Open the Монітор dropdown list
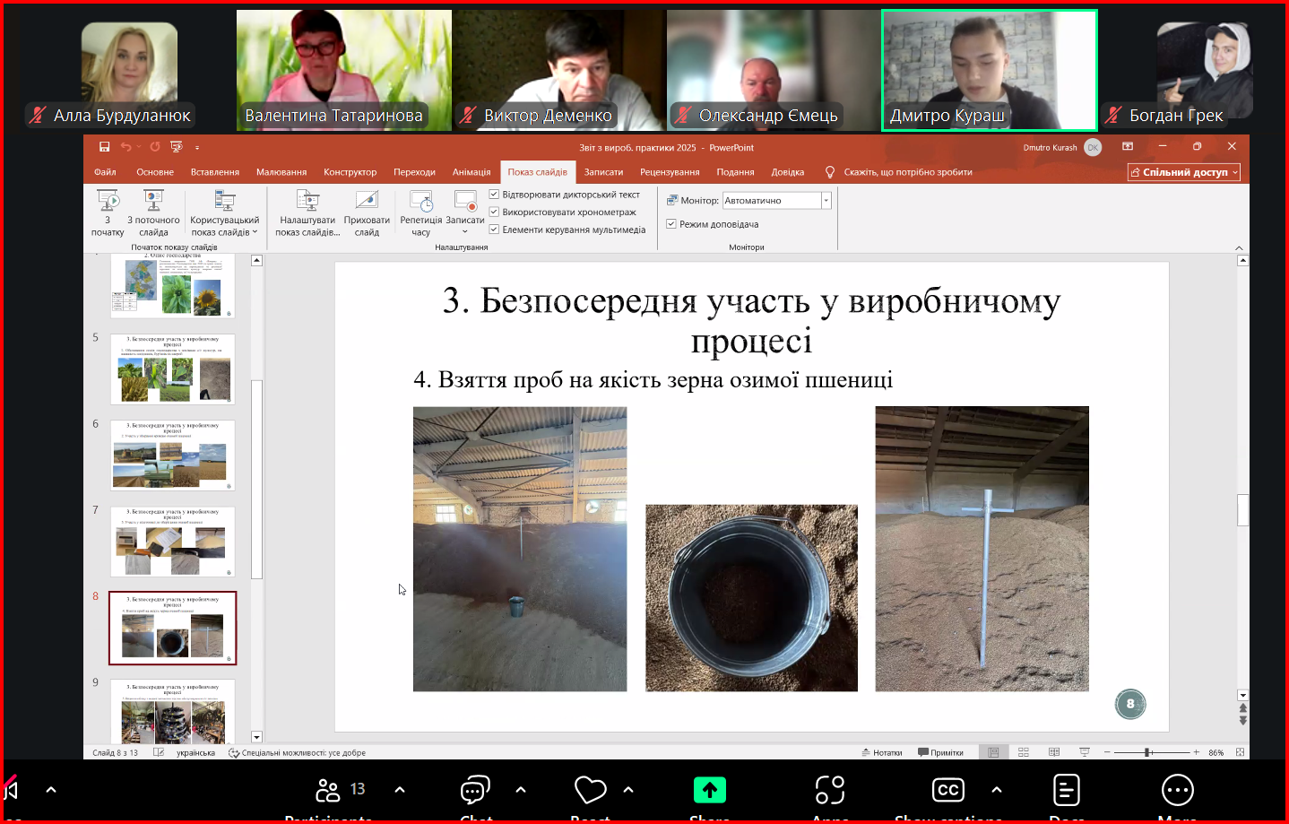The width and height of the screenshot is (1289, 824). point(826,201)
